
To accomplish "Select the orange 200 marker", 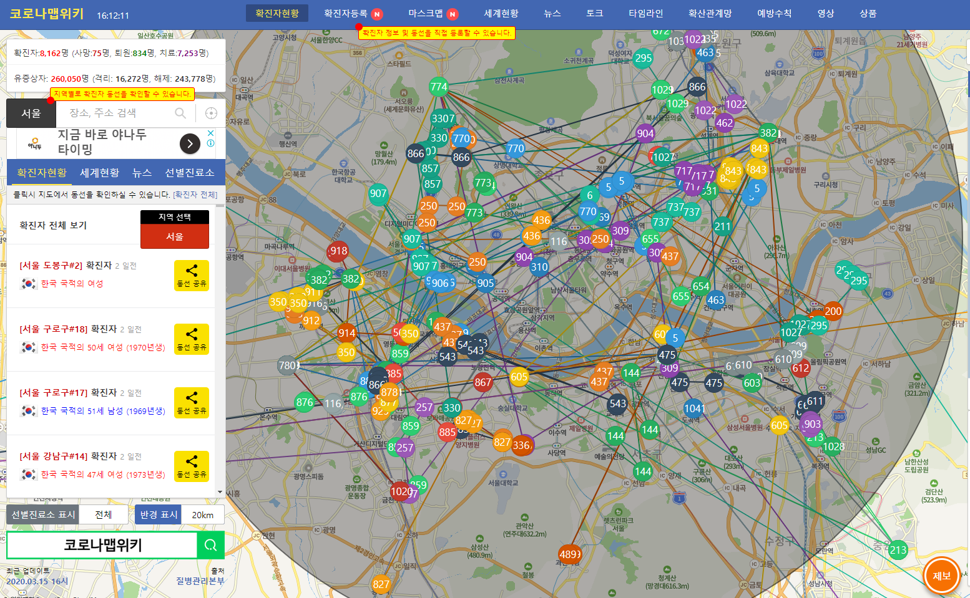I will [x=833, y=311].
